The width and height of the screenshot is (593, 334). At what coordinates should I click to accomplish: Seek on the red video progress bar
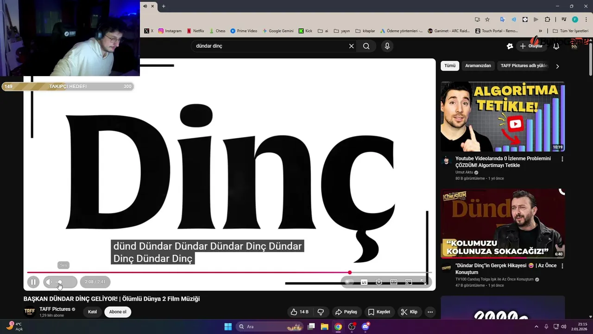229,272
